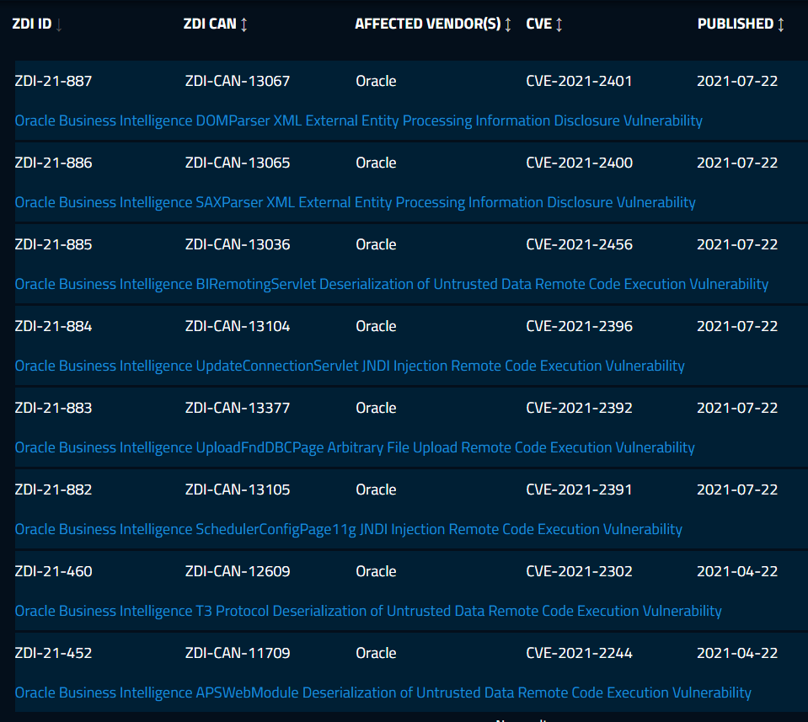Select ZDI-21-452 identifier cell
Screen dimensions: 808x722
pyautogui.click(x=54, y=653)
